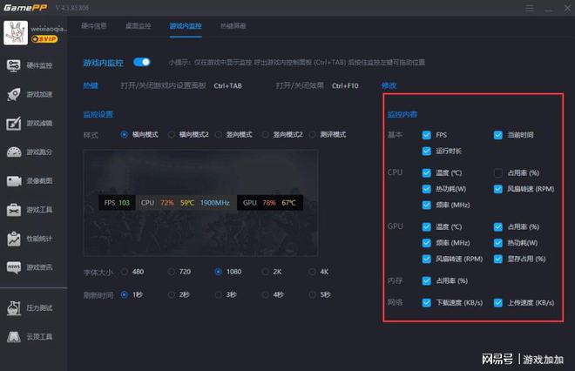Screen dimensions: 575x371
Task: Open 硬件监控 from the sidebar
Action: click(x=14, y=65)
